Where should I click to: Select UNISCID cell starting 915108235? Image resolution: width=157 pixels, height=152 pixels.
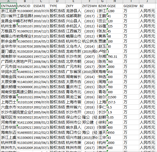(25, 67)
